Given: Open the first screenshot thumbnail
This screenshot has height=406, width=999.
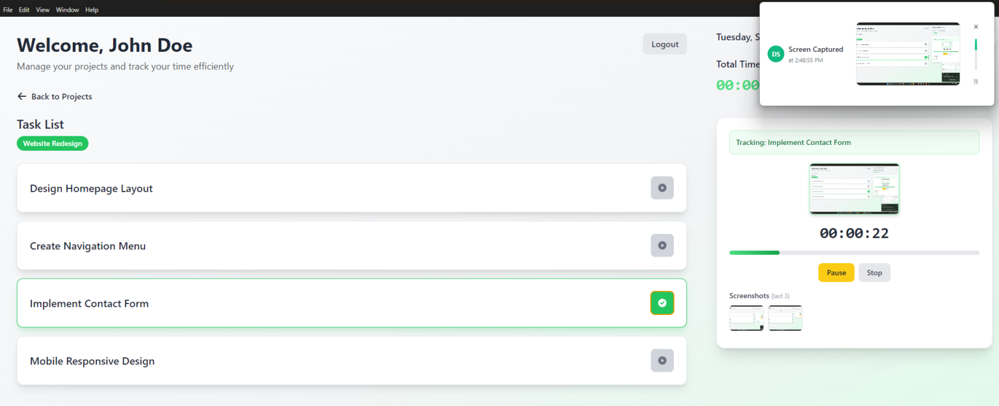Looking at the screenshot, I should (x=746, y=318).
